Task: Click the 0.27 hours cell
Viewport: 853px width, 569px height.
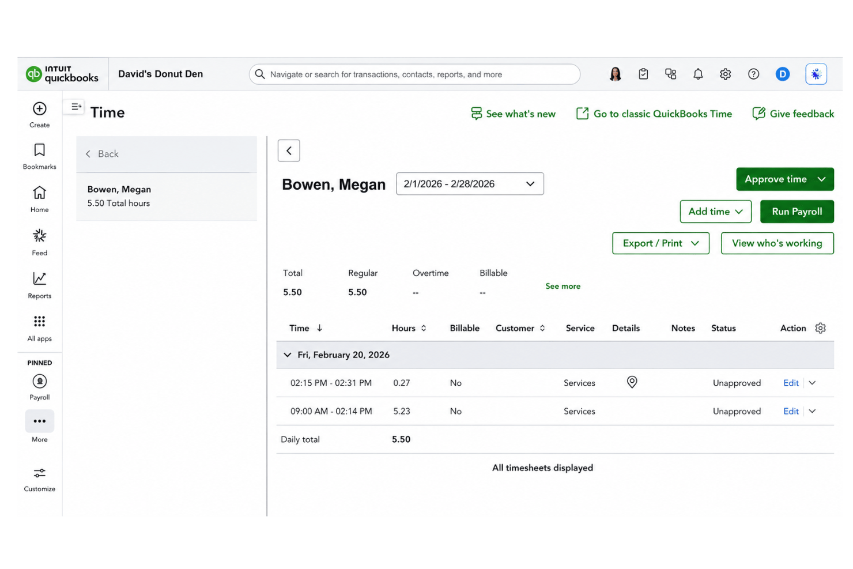Action: pyautogui.click(x=402, y=383)
